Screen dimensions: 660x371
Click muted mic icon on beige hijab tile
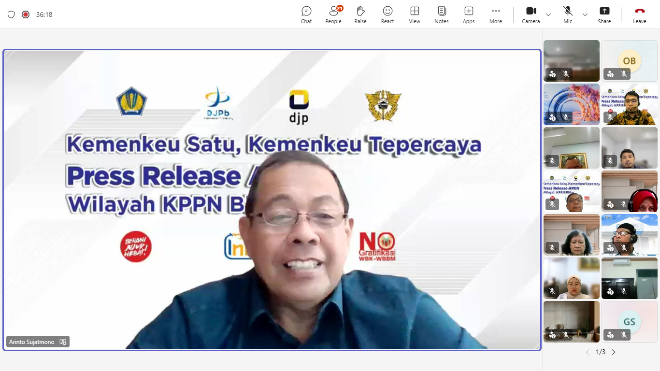coord(552,291)
